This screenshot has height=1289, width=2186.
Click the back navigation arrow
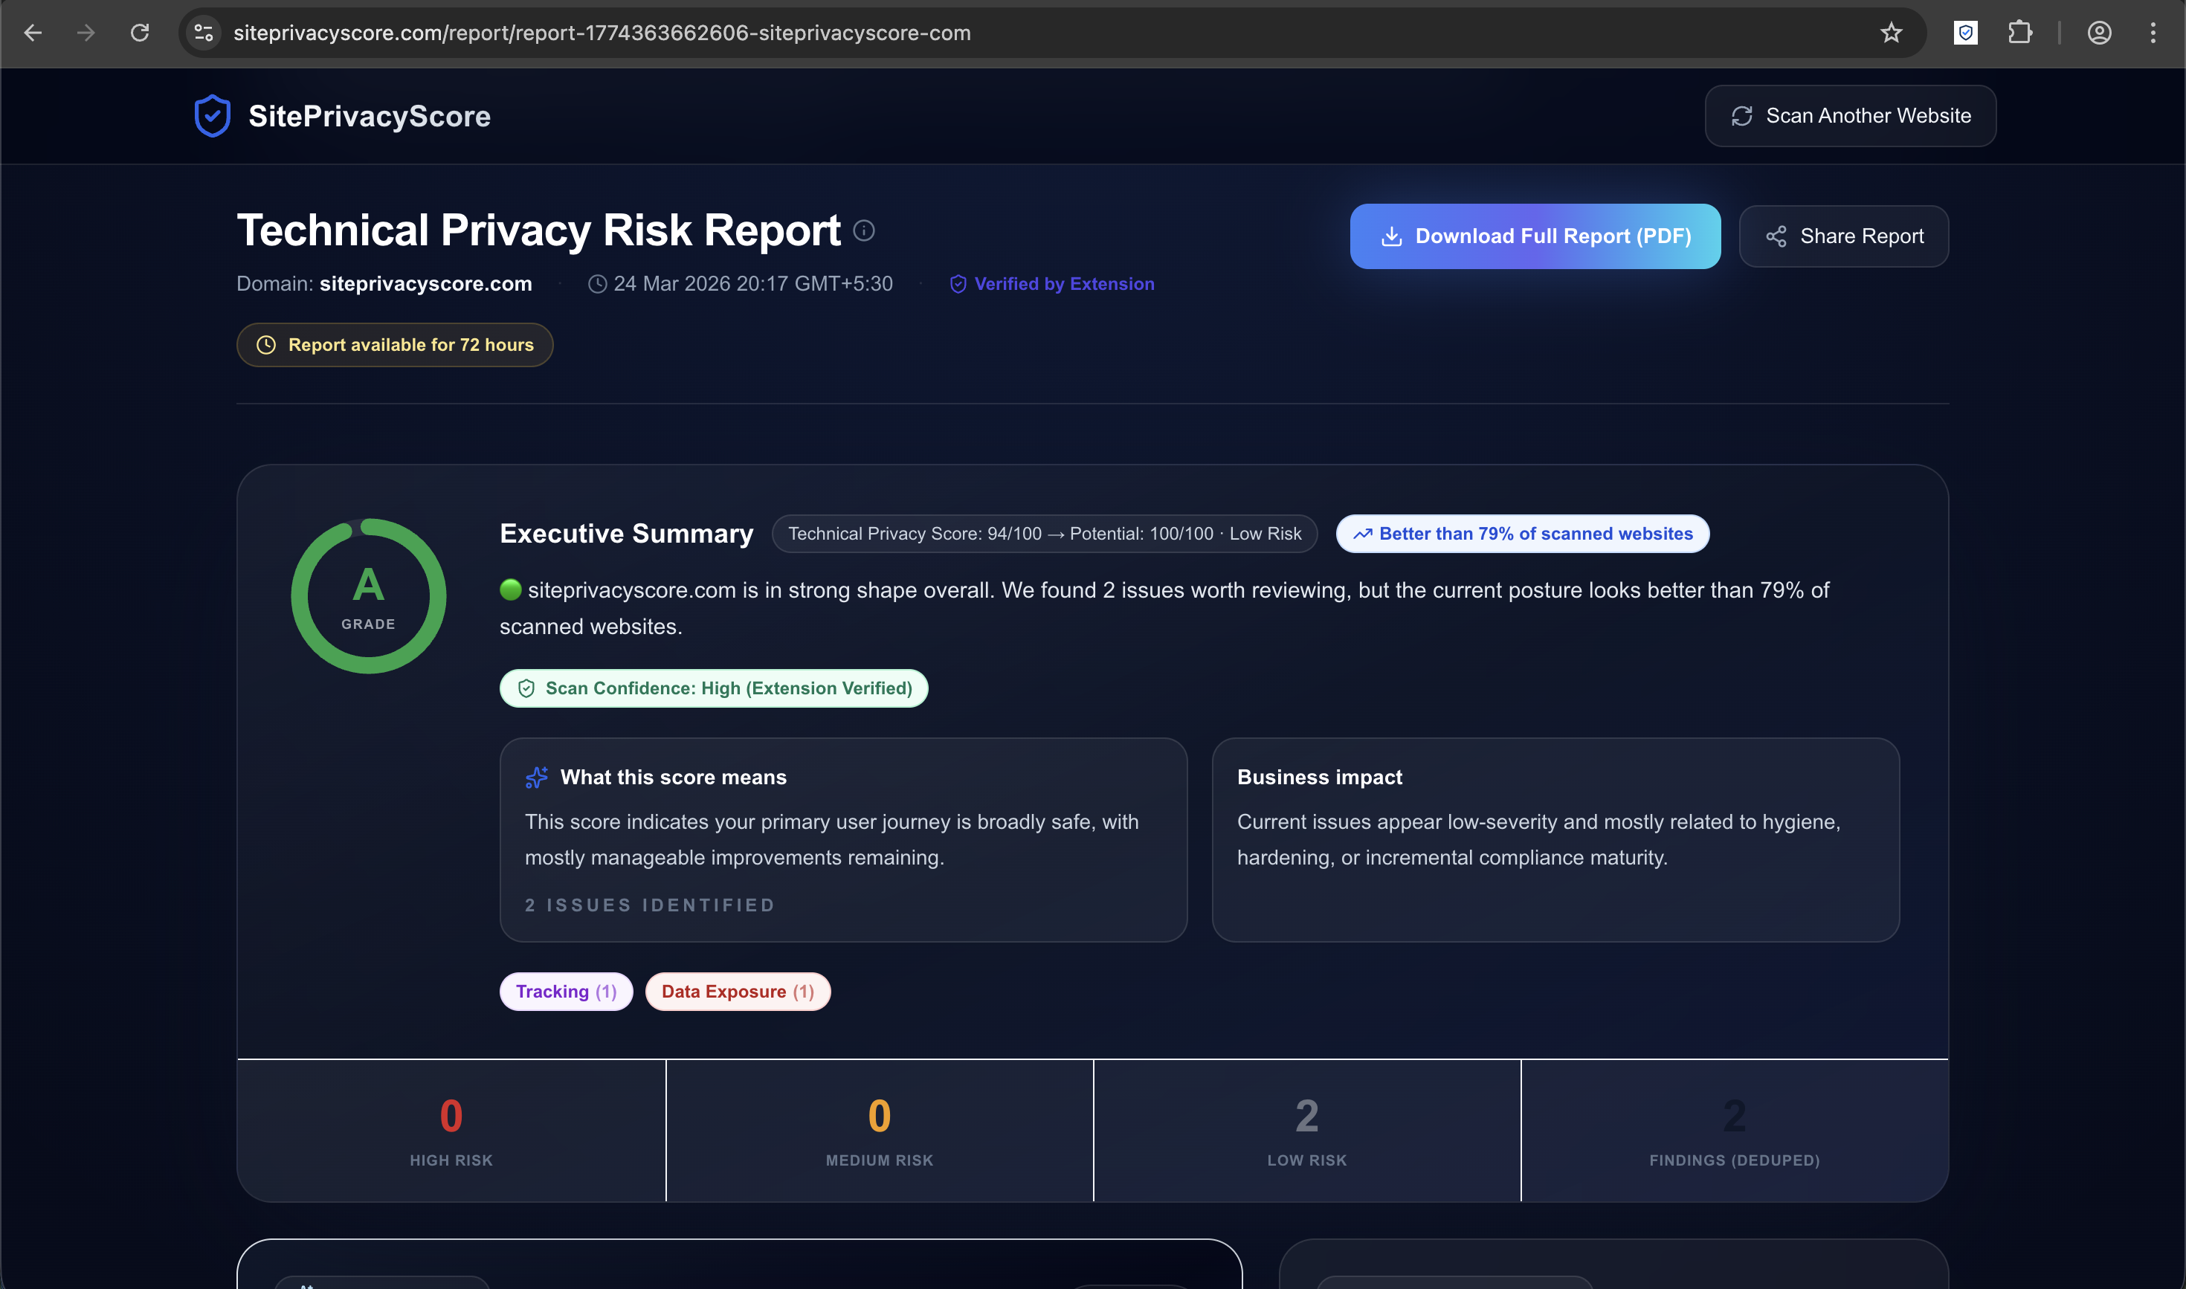pyautogui.click(x=33, y=33)
